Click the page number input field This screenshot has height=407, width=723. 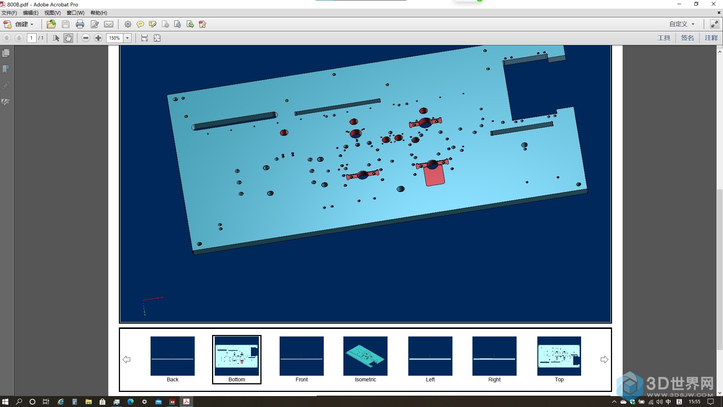click(x=32, y=38)
